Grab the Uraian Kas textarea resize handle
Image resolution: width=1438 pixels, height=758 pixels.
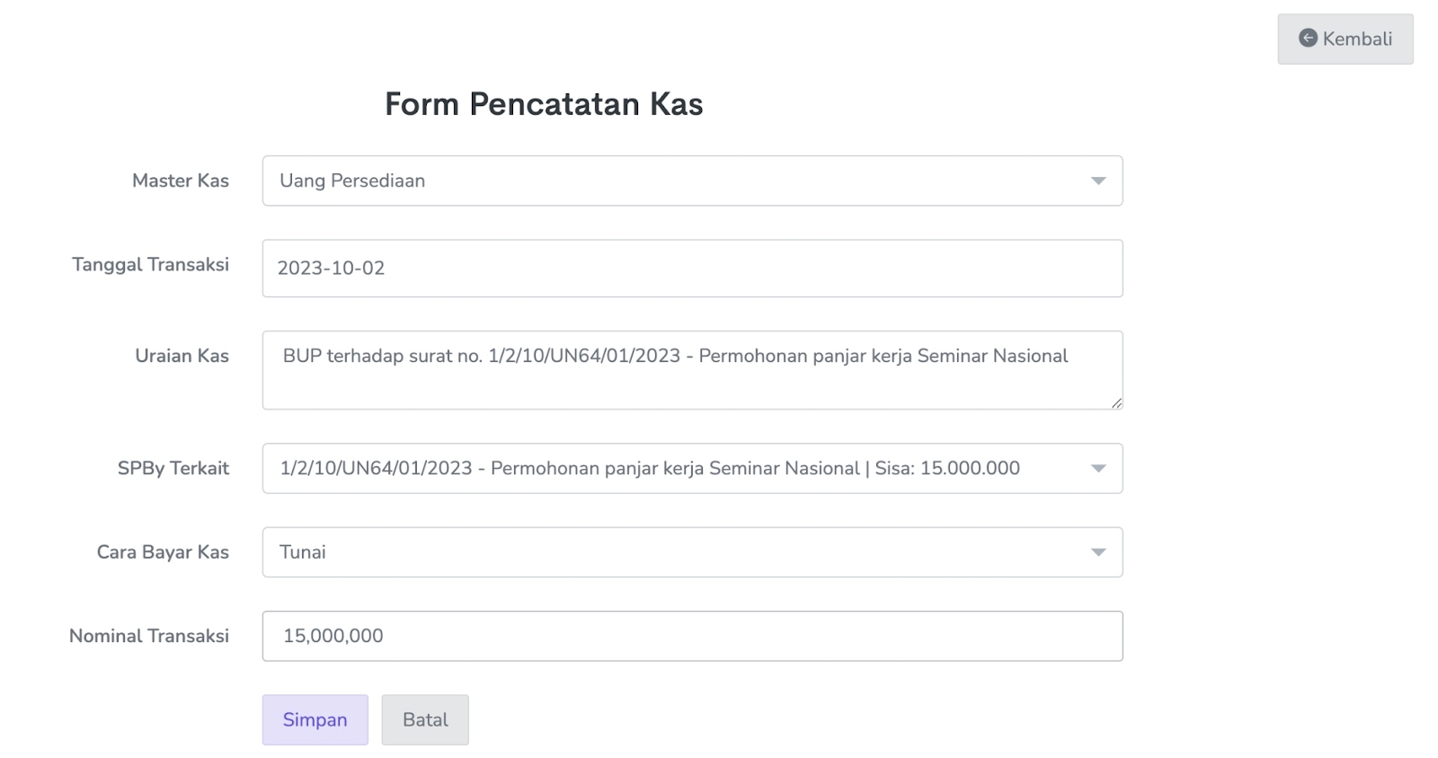1116,403
